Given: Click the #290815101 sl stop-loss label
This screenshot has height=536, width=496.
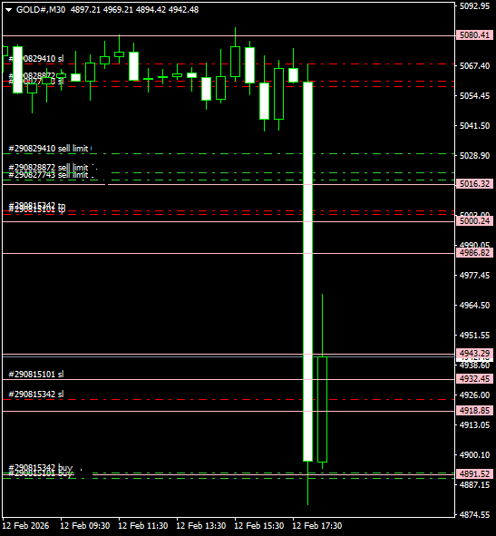Looking at the screenshot, I should pyautogui.click(x=36, y=375).
